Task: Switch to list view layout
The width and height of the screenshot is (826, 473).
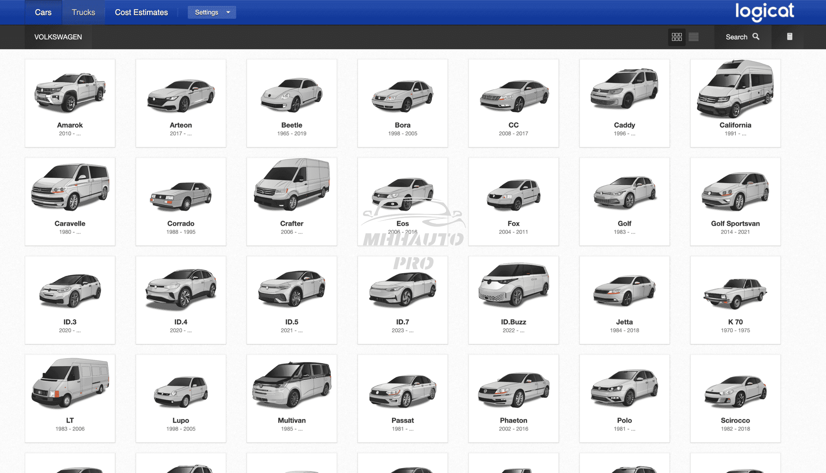Action: click(x=694, y=37)
